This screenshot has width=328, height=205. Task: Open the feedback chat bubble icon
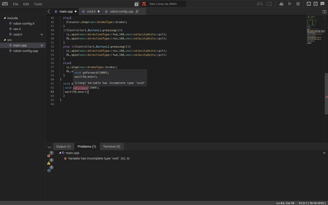322,4
